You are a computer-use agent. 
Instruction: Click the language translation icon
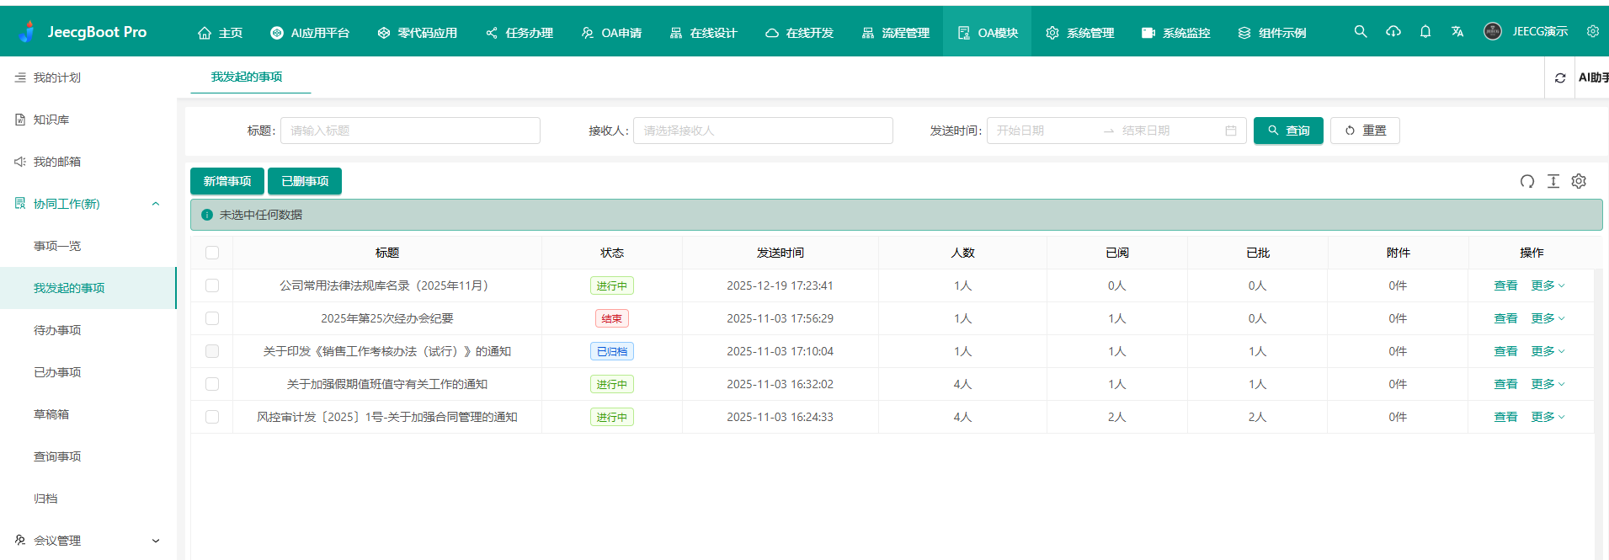(1457, 32)
